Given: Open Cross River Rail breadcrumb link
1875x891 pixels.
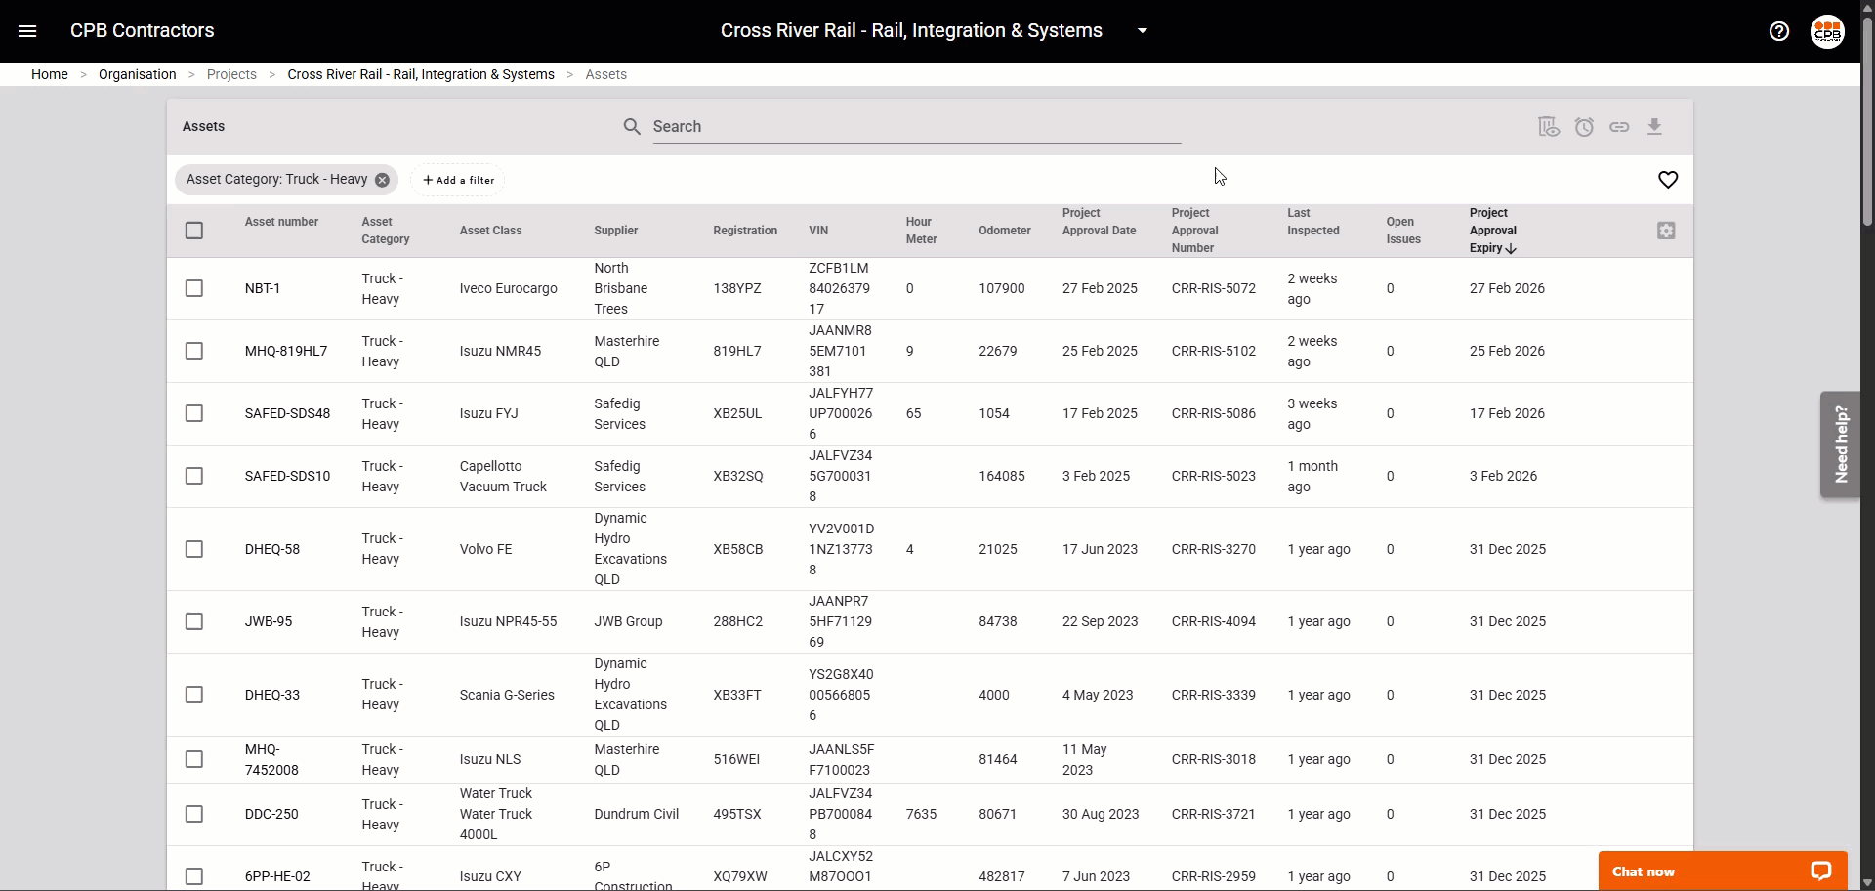Looking at the screenshot, I should [421, 74].
